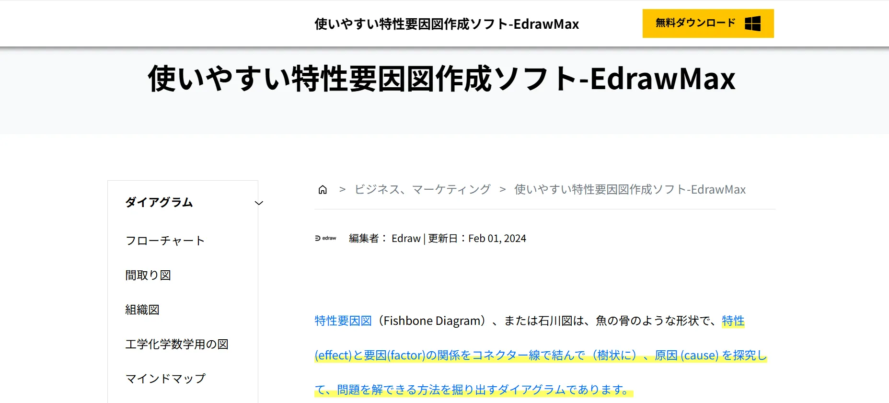
Task: Click the home icon in the breadcrumb
Action: (x=323, y=190)
